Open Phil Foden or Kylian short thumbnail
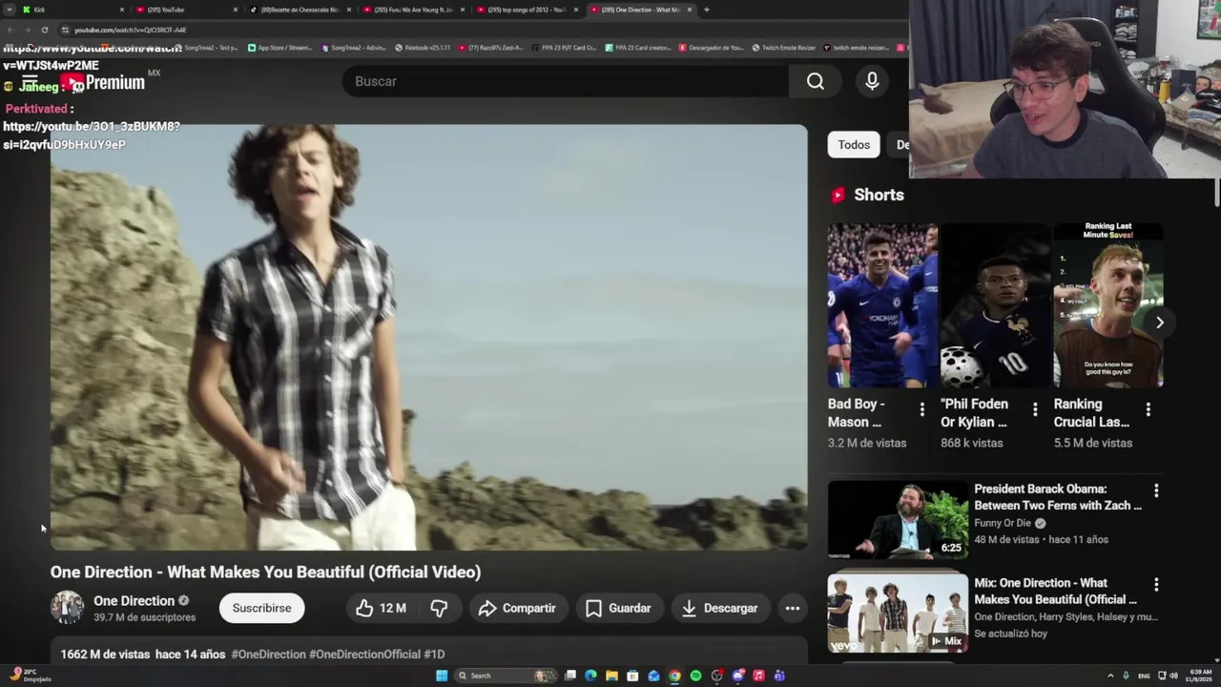Image resolution: width=1221 pixels, height=687 pixels. point(995,305)
